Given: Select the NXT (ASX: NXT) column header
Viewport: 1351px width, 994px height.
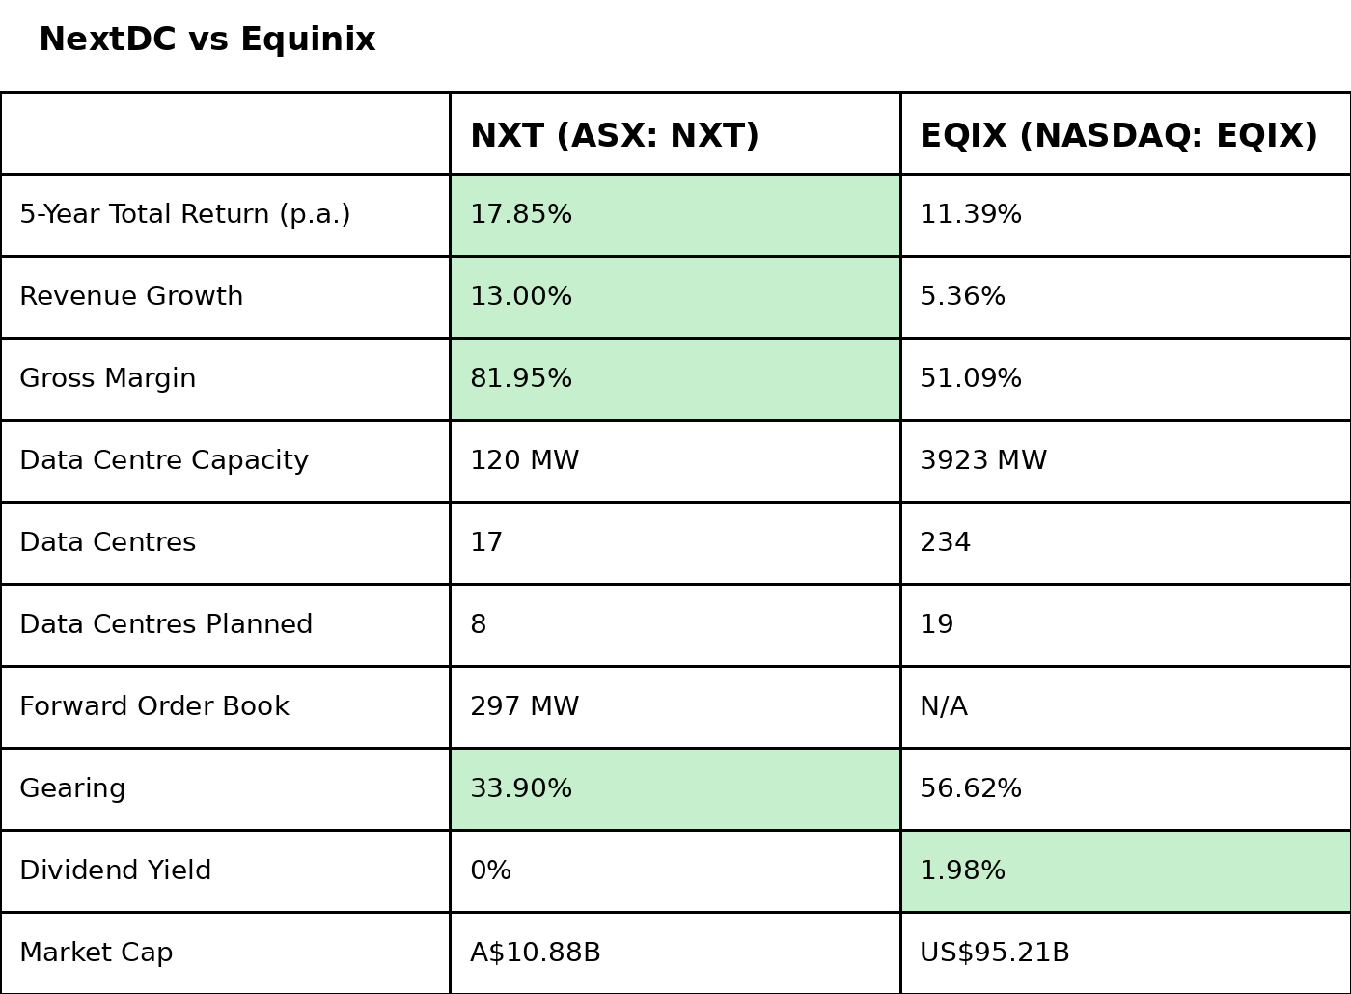Looking at the screenshot, I should tap(614, 136).
